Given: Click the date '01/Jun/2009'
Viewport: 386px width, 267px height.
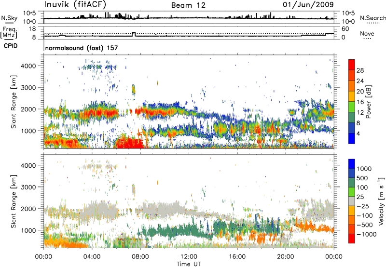Looking at the screenshot, I should tap(308, 4).
